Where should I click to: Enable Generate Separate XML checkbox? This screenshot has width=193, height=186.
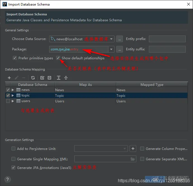tap(142, 159)
